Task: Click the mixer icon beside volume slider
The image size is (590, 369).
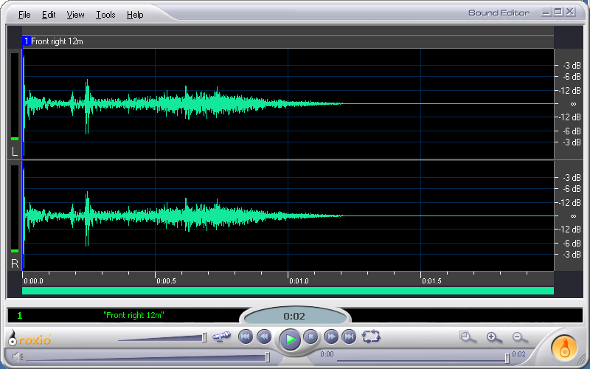Action: (221, 337)
